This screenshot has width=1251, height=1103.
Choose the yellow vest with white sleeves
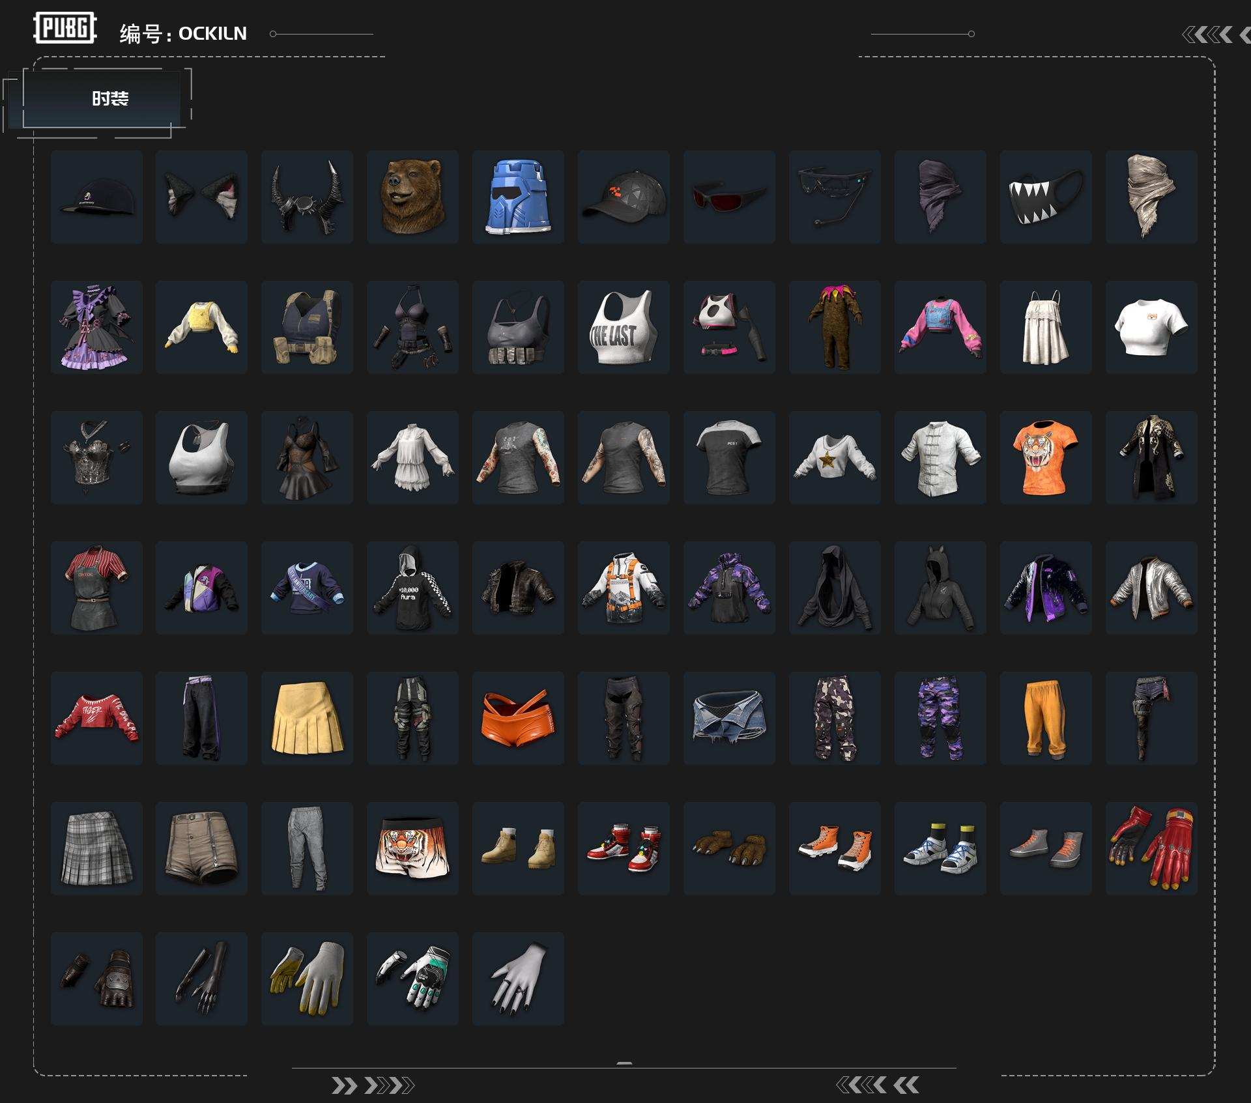(x=201, y=327)
